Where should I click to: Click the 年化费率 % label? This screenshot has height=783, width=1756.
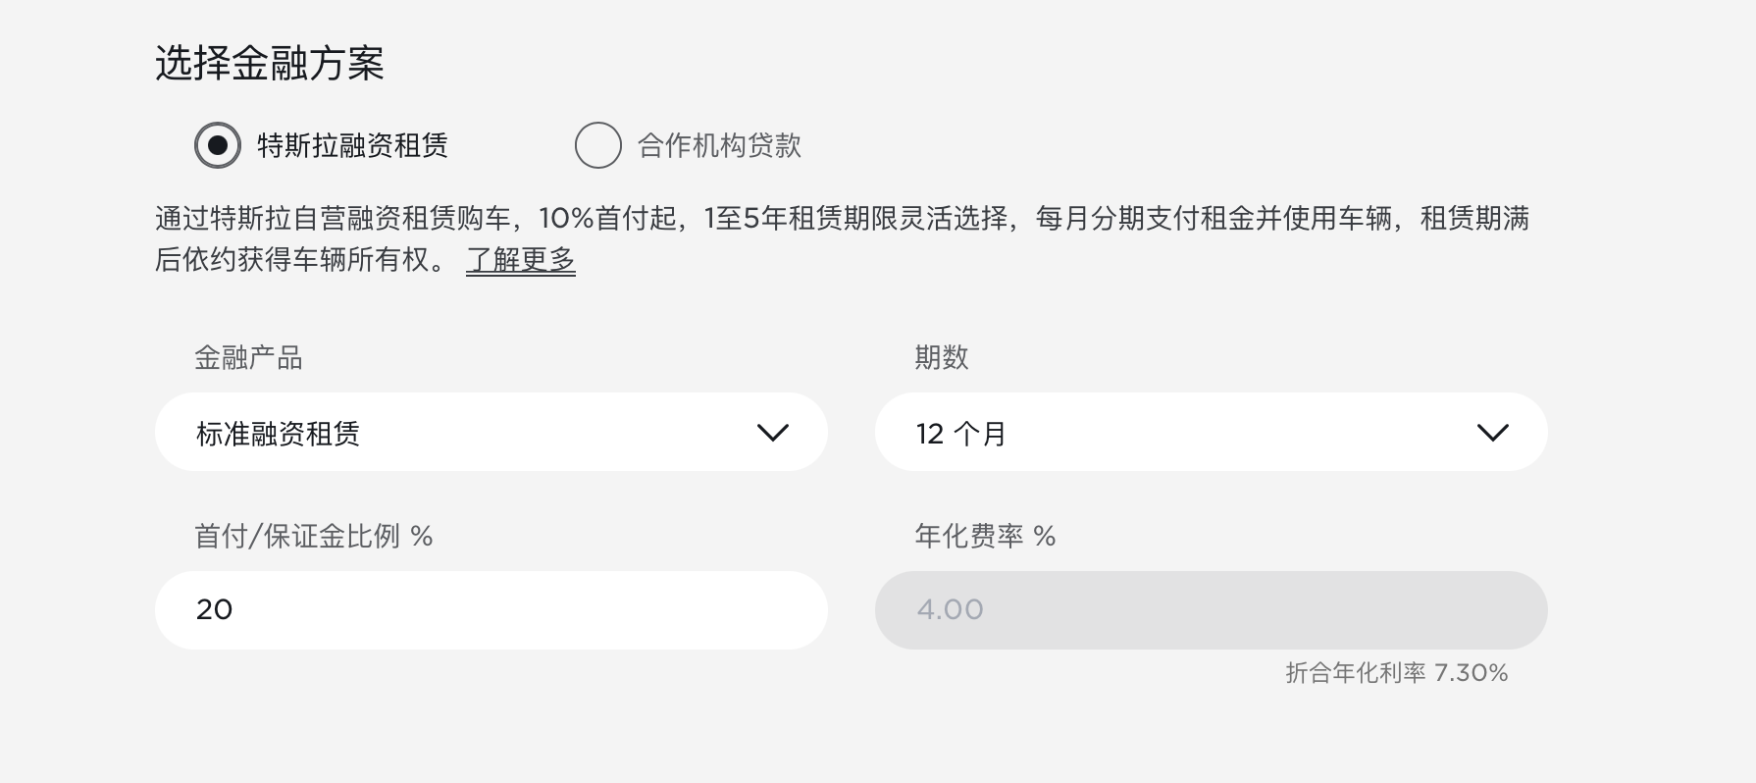point(985,536)
